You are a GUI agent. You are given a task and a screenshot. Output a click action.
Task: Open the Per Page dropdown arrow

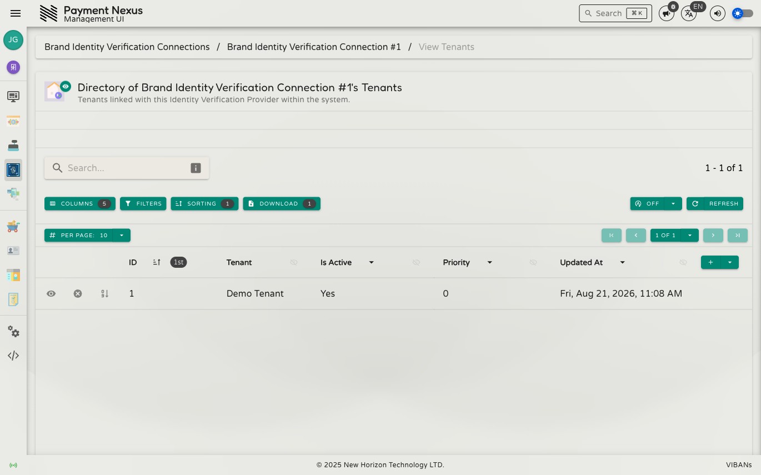[x=122, y=236]
